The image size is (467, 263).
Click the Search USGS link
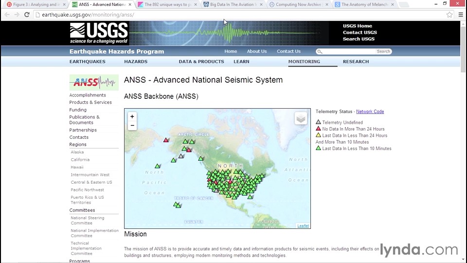[x=359, y=39]
